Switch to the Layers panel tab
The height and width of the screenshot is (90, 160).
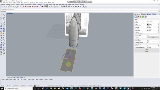point(143,14)
